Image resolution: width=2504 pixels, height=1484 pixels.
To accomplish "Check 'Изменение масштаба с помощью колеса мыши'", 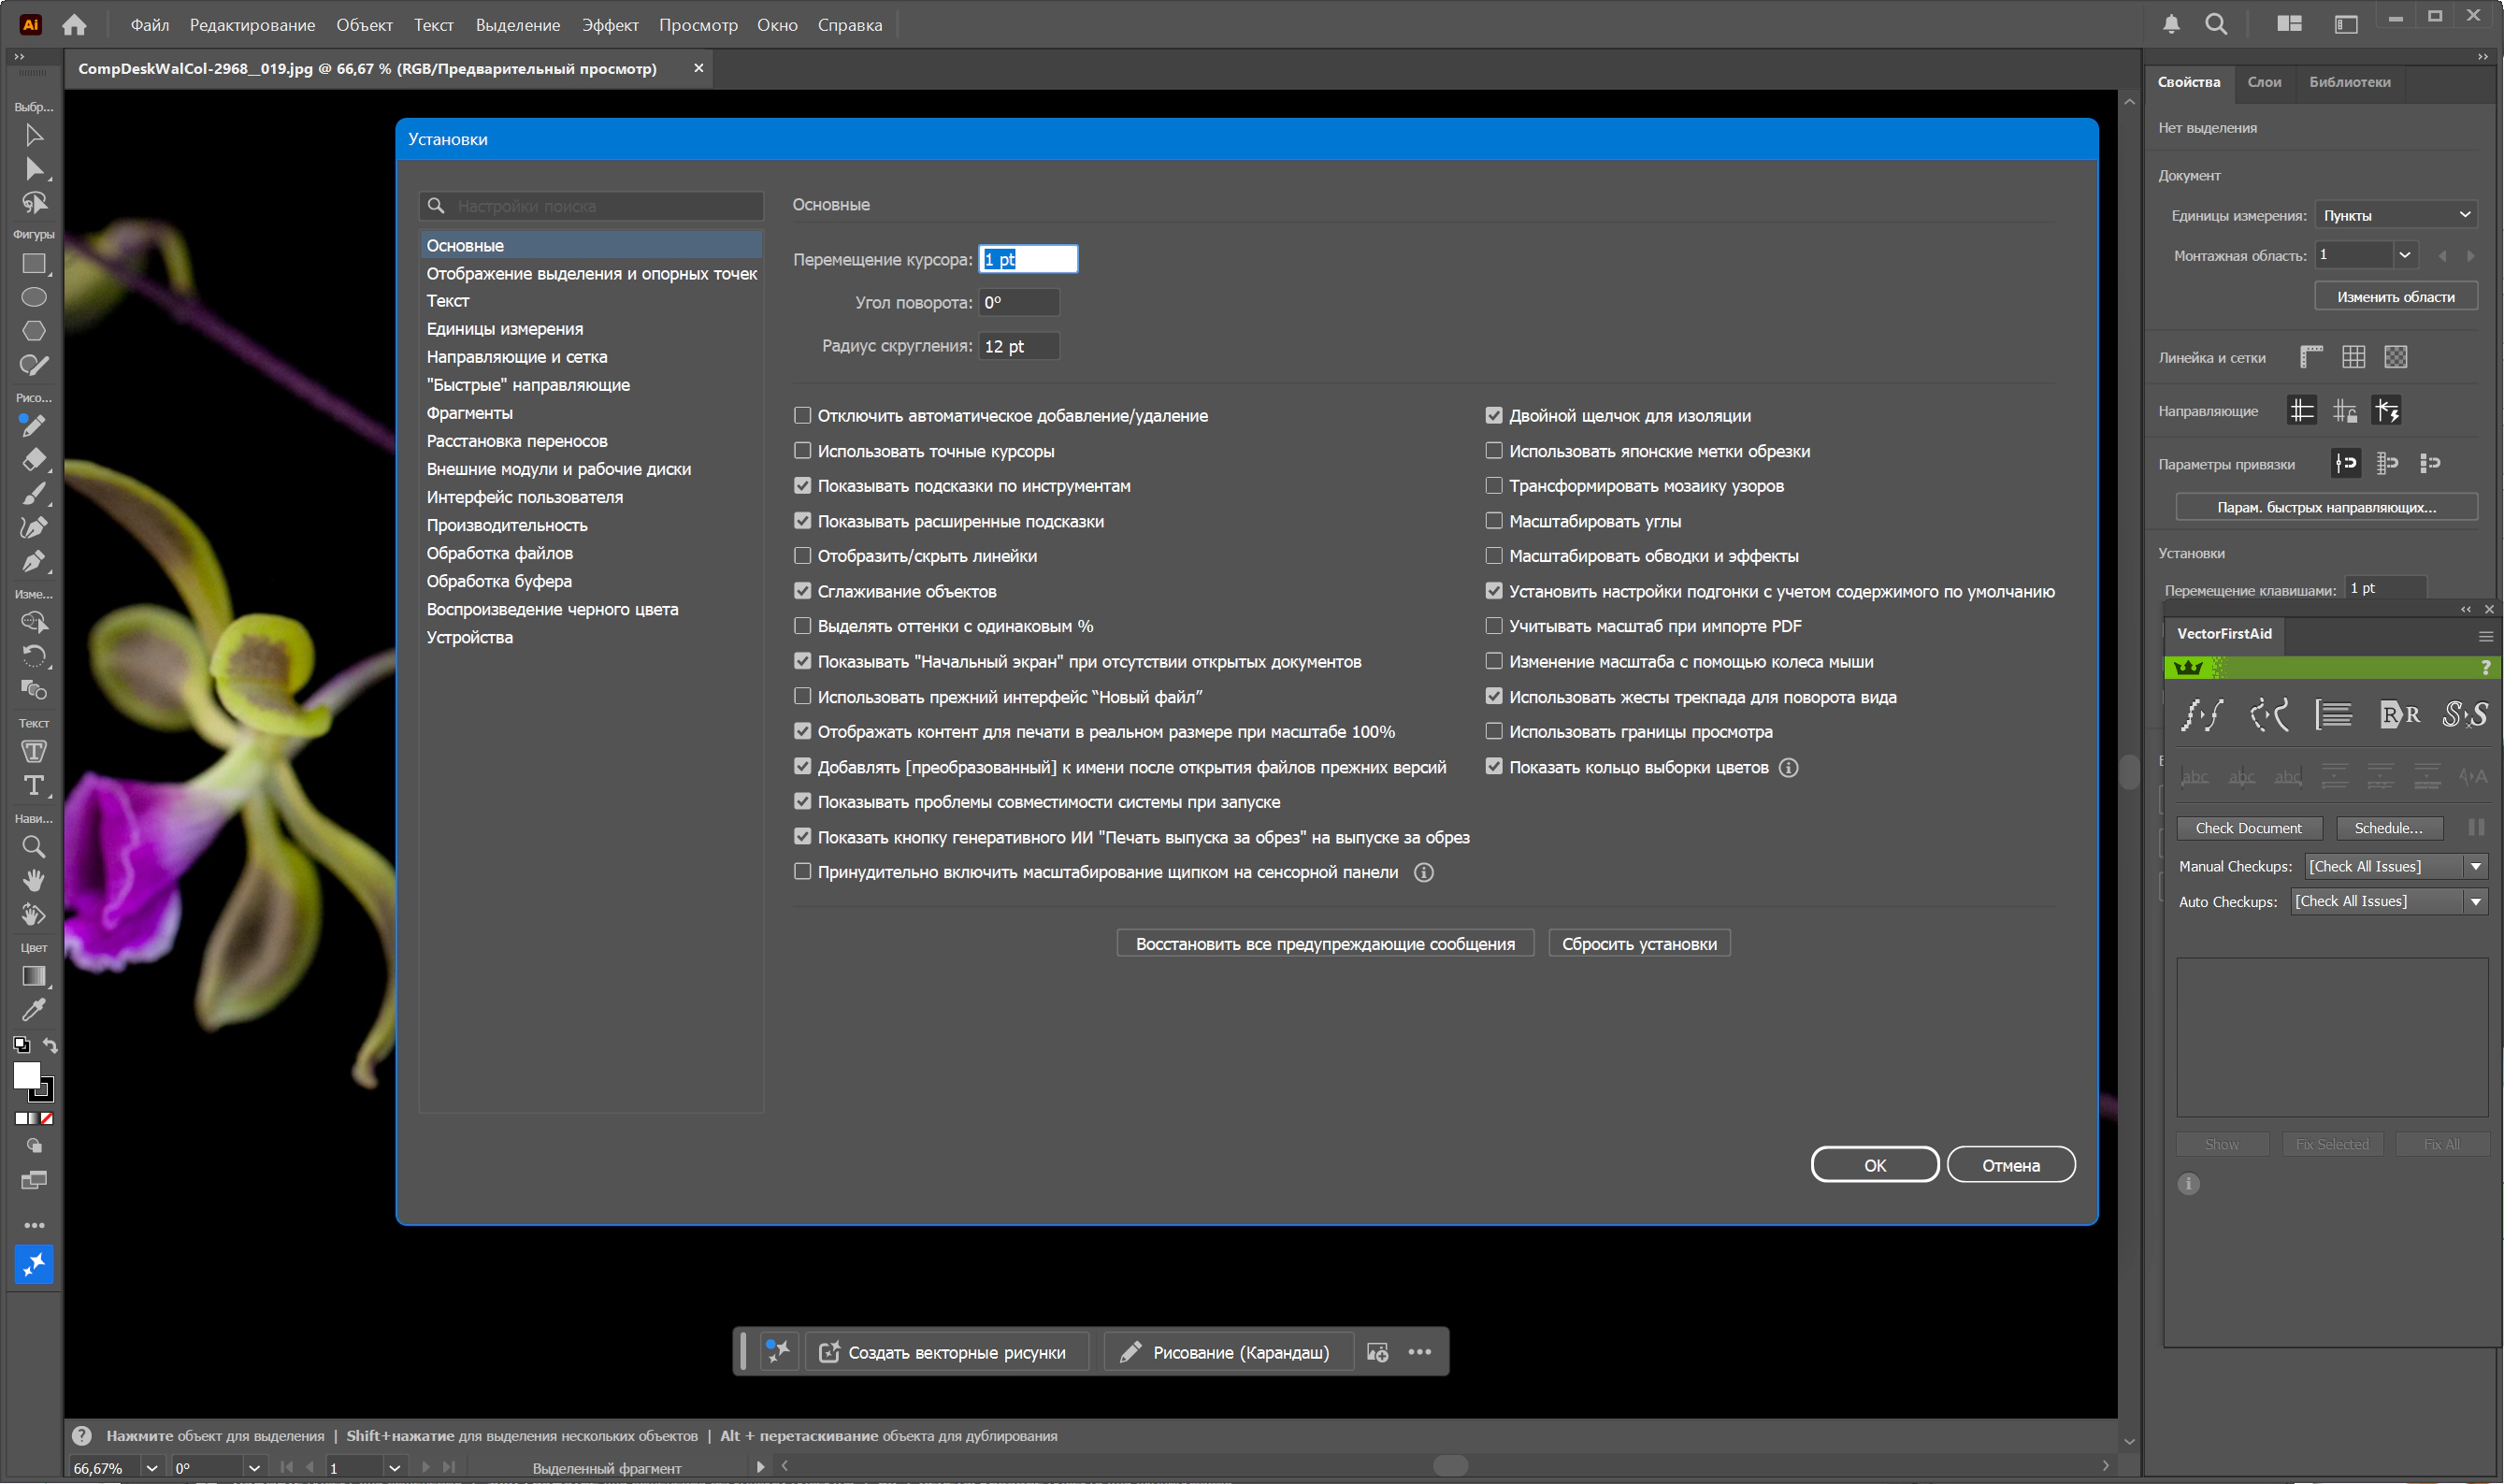I will pos(1493,661).
